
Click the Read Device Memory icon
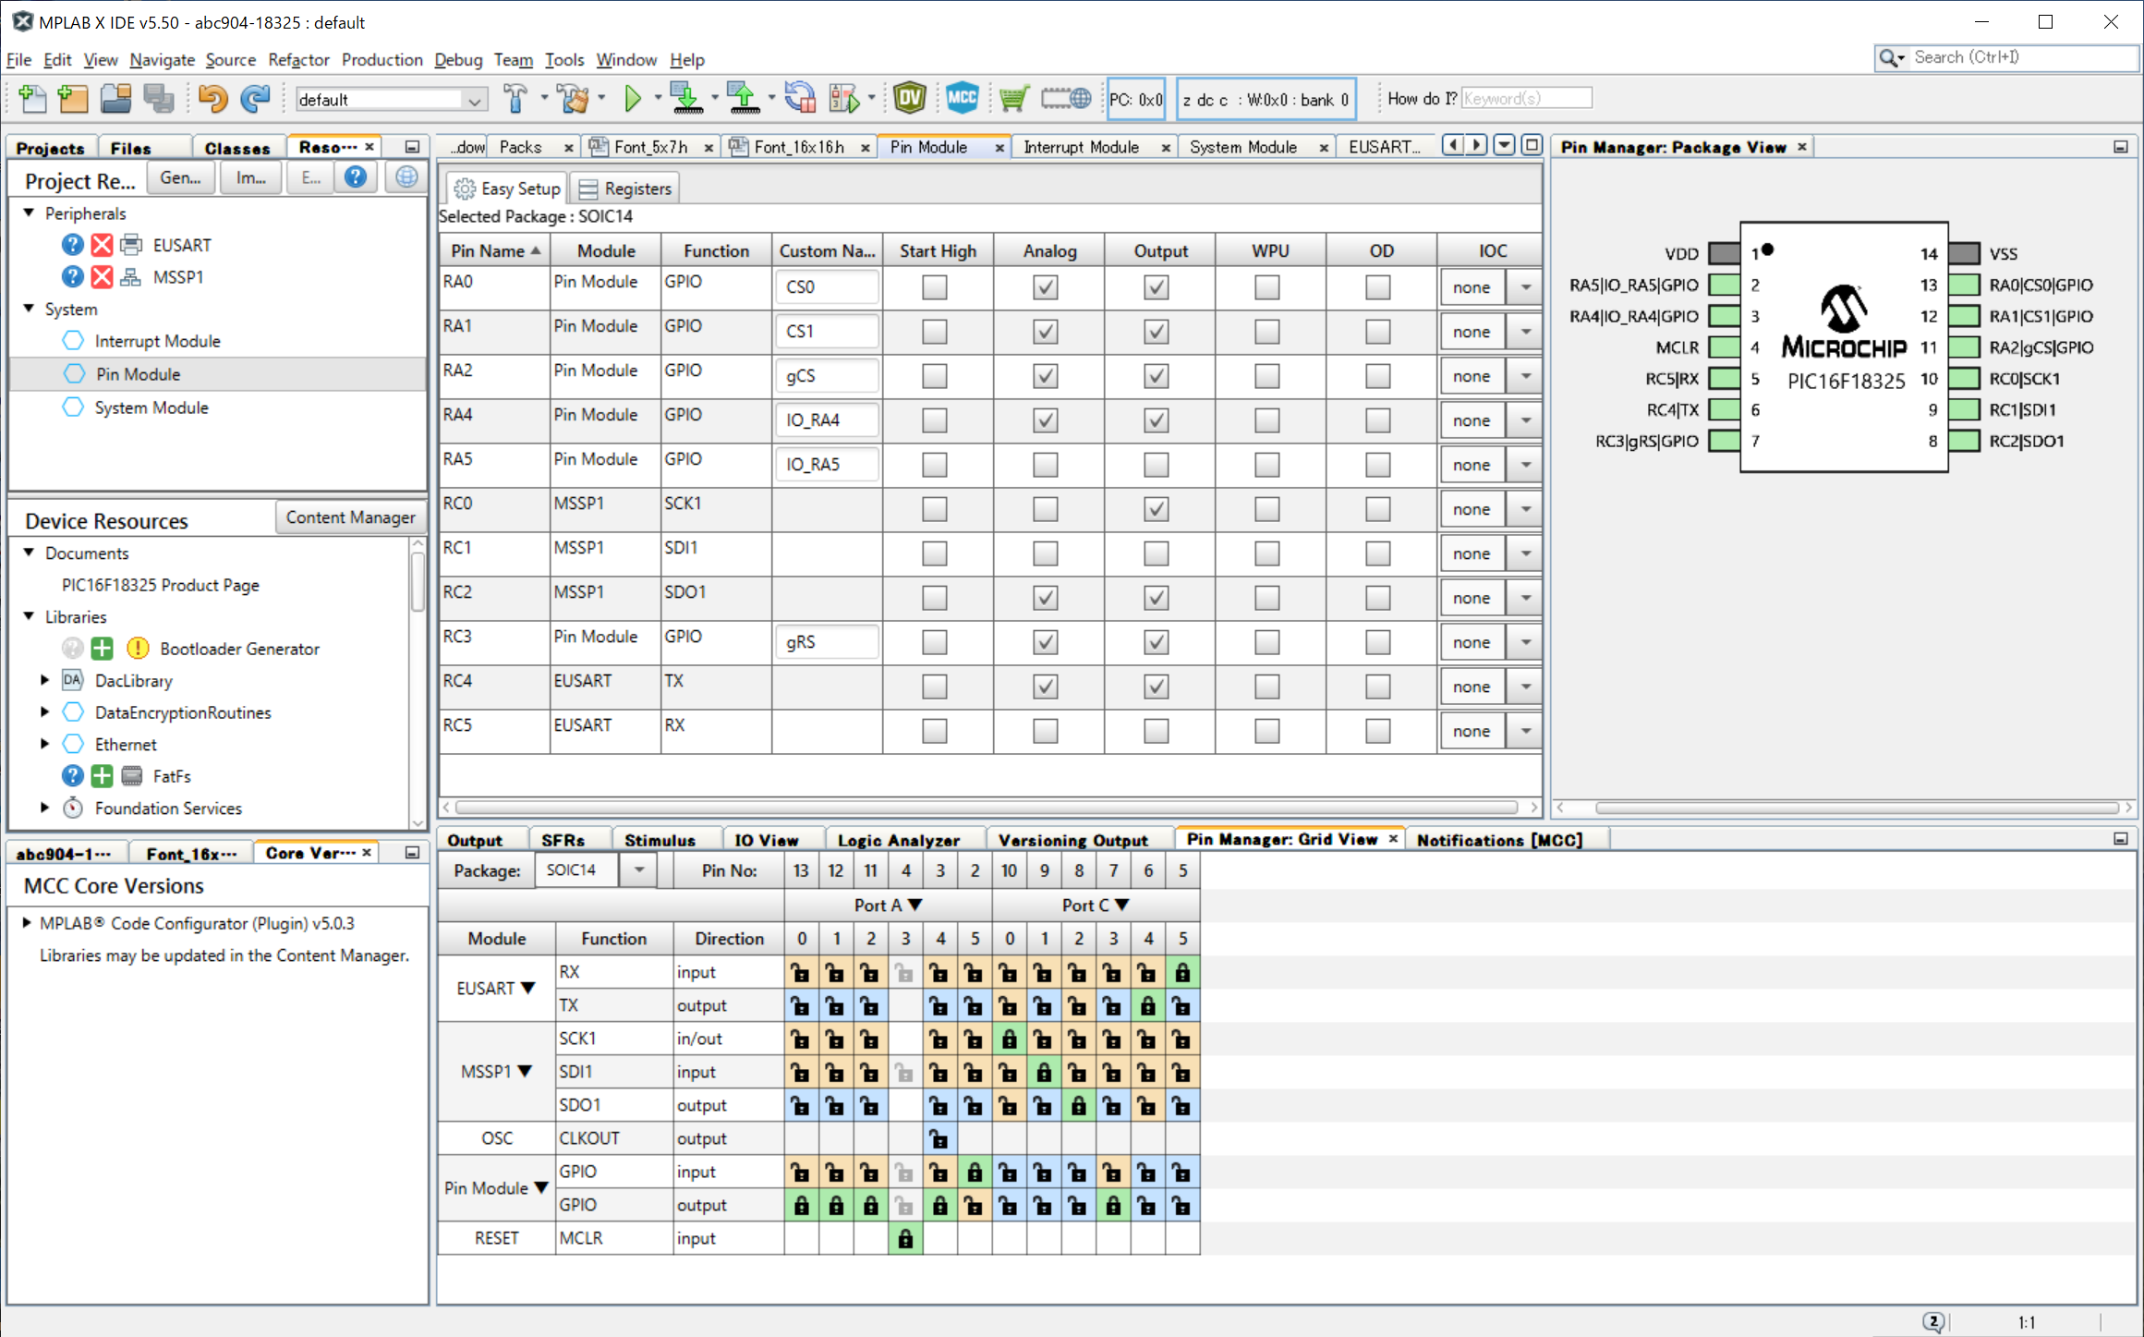click(x=743, y=99)
